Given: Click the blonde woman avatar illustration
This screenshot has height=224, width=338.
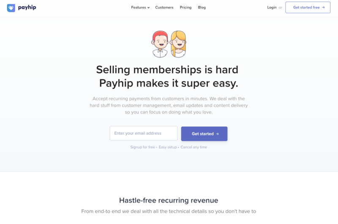Looking at the screenshot, I should pos(178,44).
